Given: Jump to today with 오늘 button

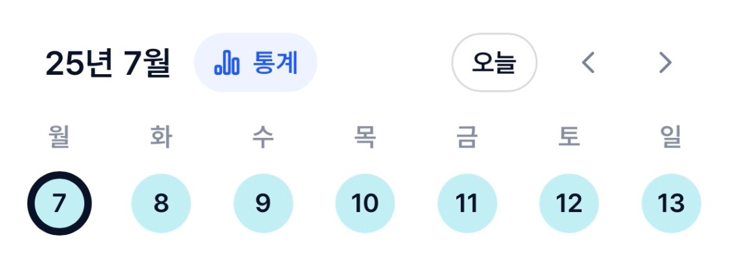Looking at the screenshot, I should 494,62.
